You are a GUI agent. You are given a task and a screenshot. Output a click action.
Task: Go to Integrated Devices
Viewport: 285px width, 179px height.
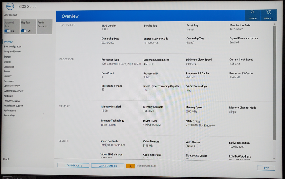[x=13, y=52]
